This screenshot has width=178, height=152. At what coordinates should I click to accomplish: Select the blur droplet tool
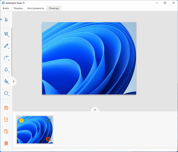tap(6, 69)
